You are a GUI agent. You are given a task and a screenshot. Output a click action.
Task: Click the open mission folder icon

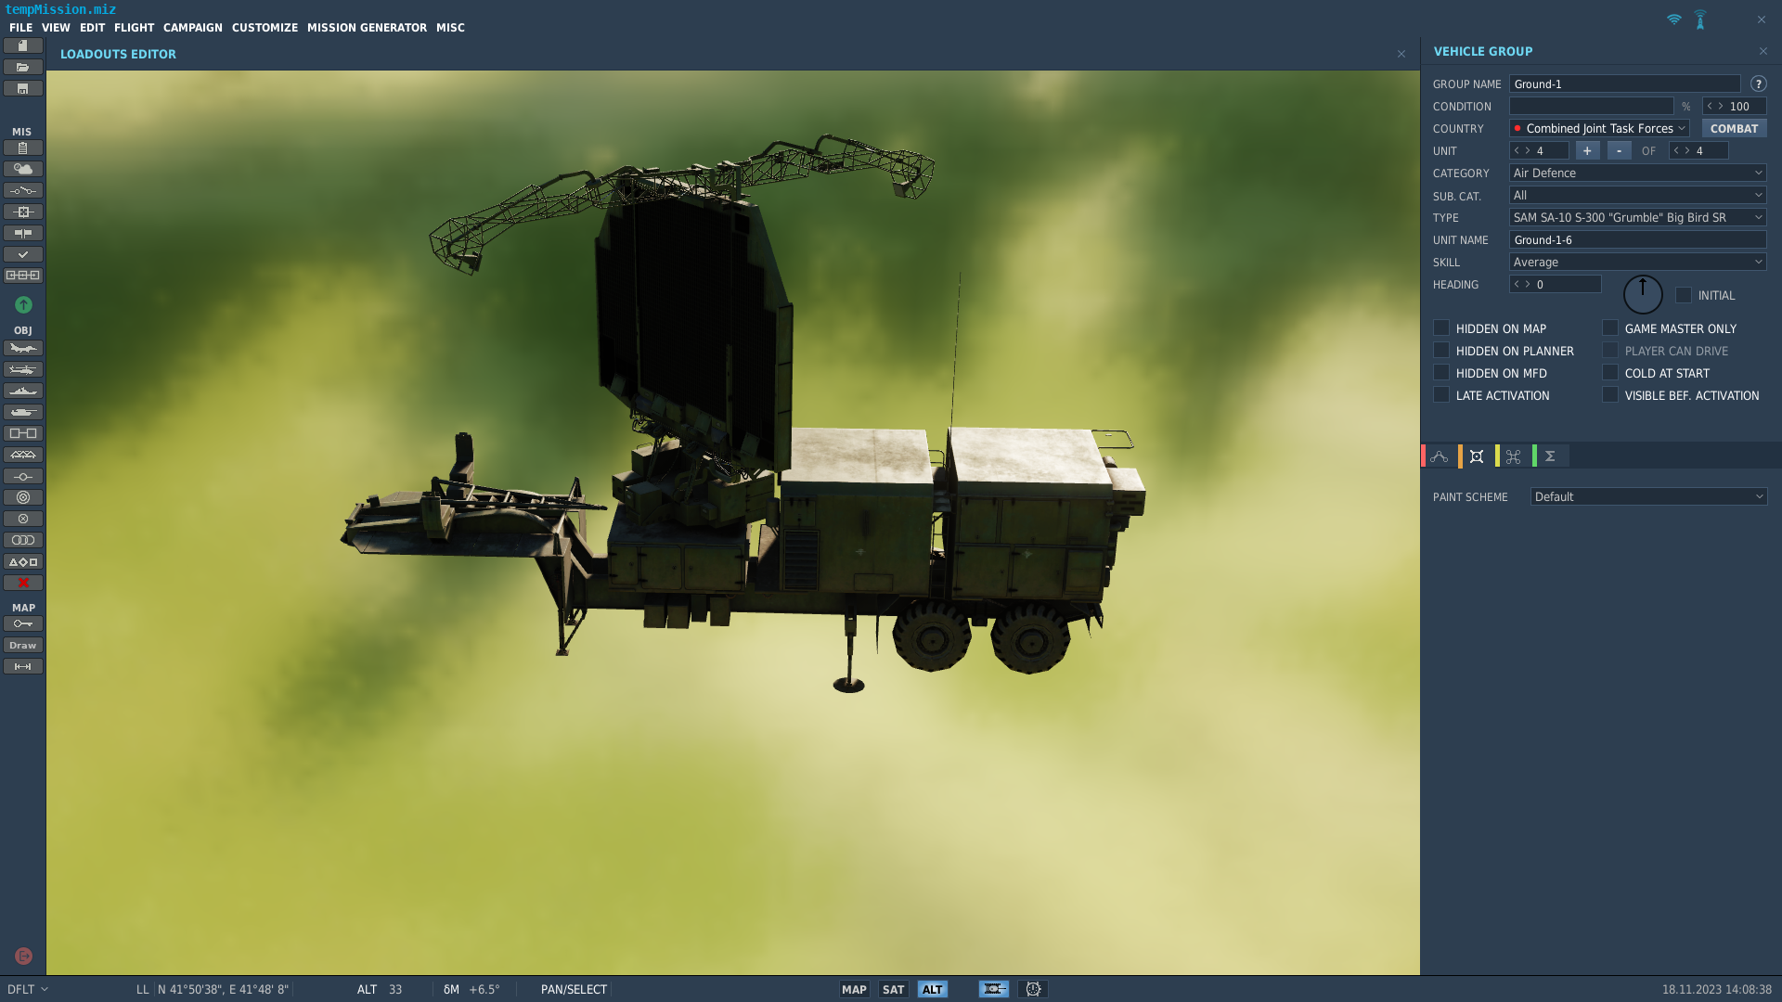23,67
